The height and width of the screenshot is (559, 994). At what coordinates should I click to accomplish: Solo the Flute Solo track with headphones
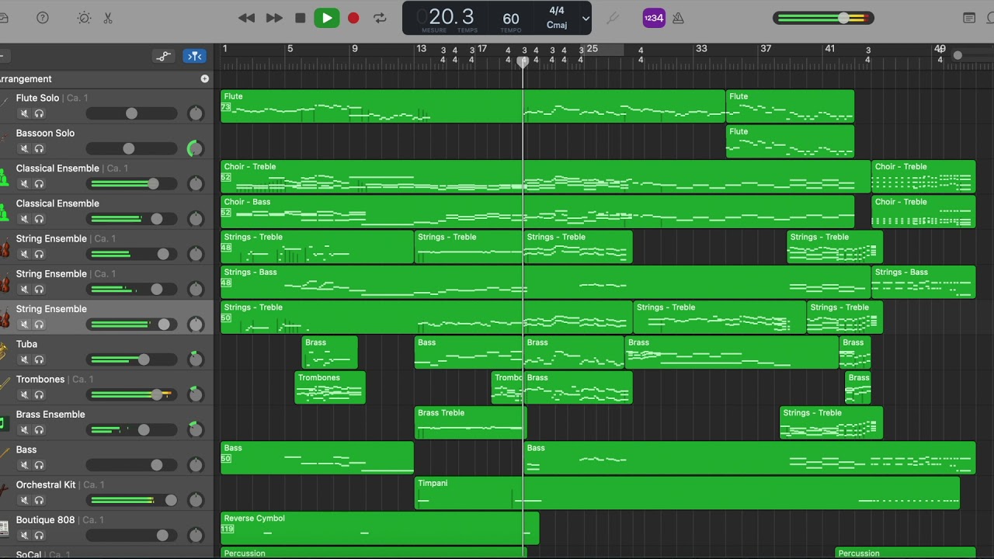click(x=39, y=113)
